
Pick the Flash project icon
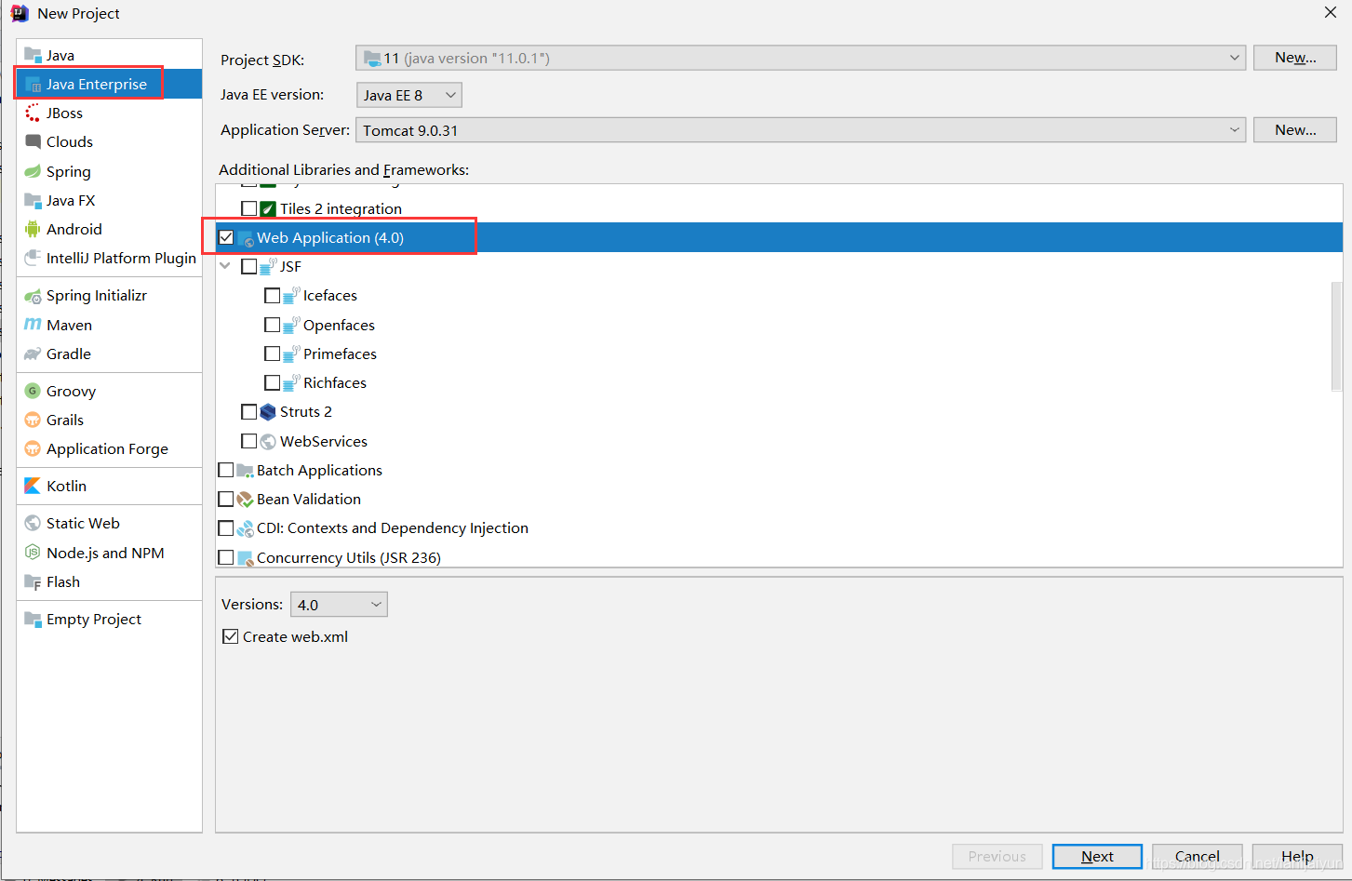(33, 581)
